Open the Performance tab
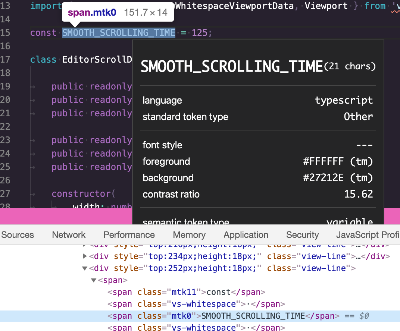Viewport: 400px width, 331px height. tap(129, 235)
